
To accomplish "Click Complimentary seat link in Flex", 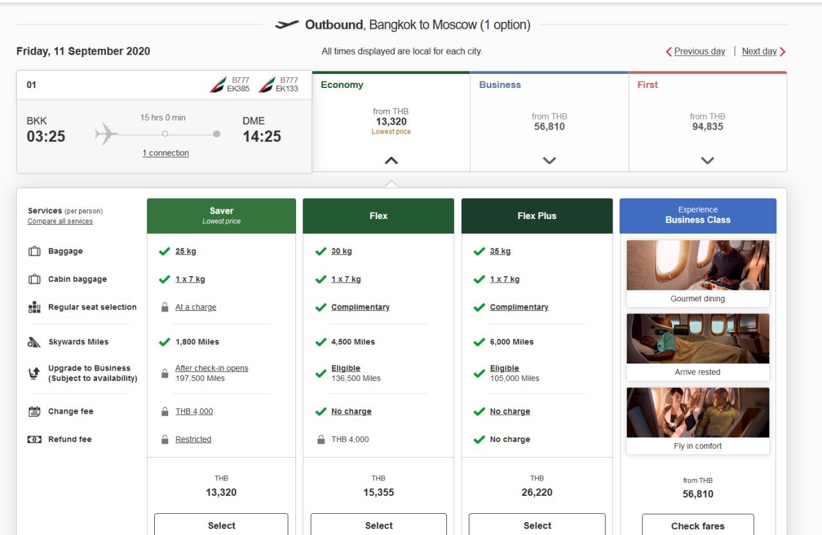I will (x=360, y=307).
